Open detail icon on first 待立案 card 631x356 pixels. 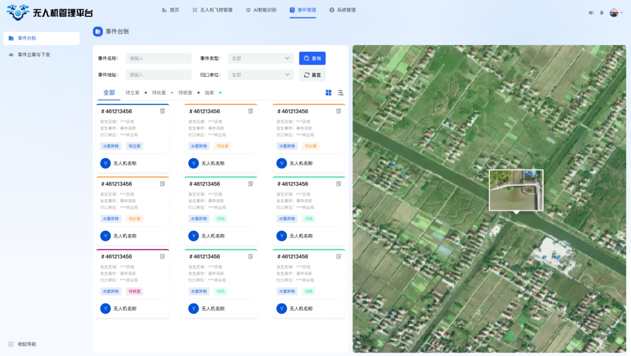coord(162,111)
